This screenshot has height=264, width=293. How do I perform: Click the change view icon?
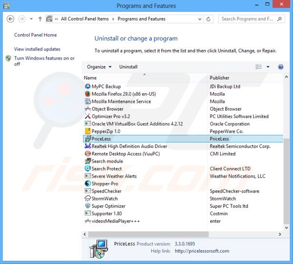tap(259, 67)
